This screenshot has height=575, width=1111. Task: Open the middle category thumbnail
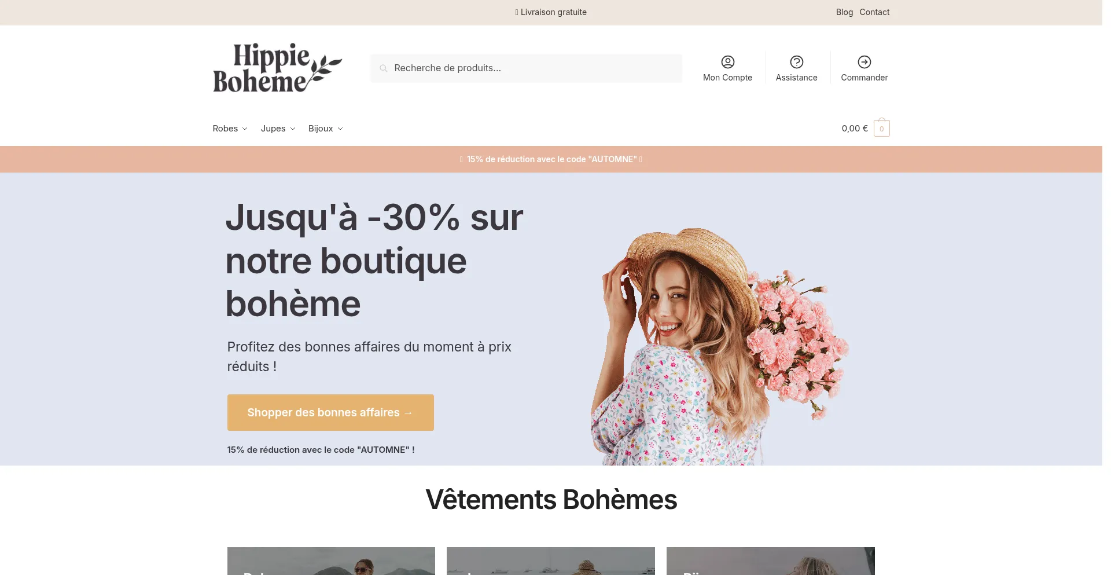pyautogui.click(x=551, y=561)
